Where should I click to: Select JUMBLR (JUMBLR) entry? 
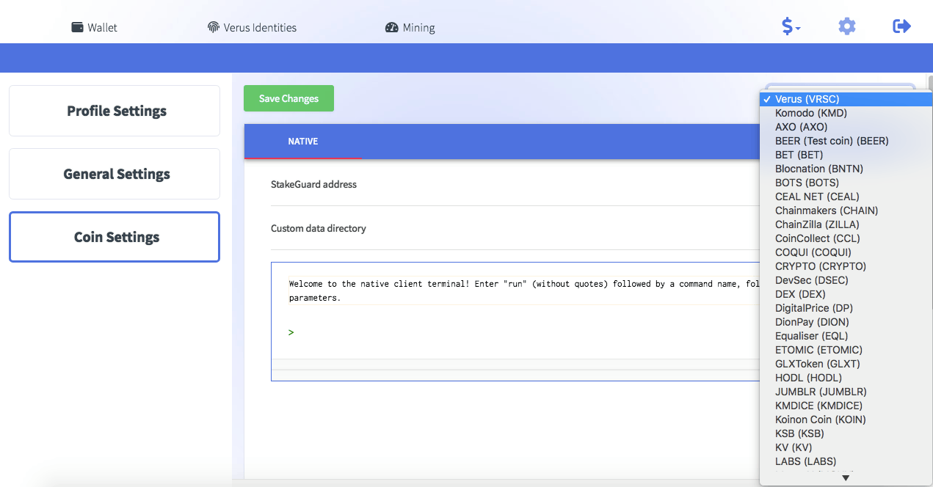click(846, 392)
